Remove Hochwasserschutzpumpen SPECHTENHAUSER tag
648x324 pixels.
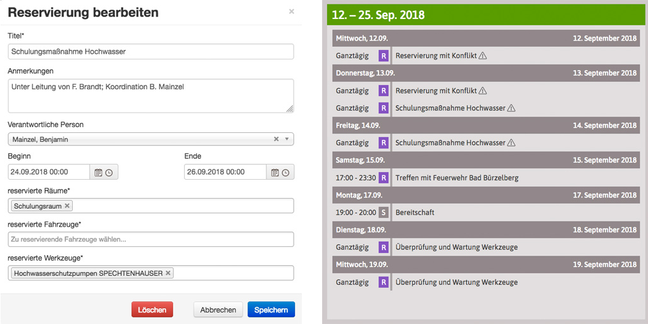(x=168, y=273)
